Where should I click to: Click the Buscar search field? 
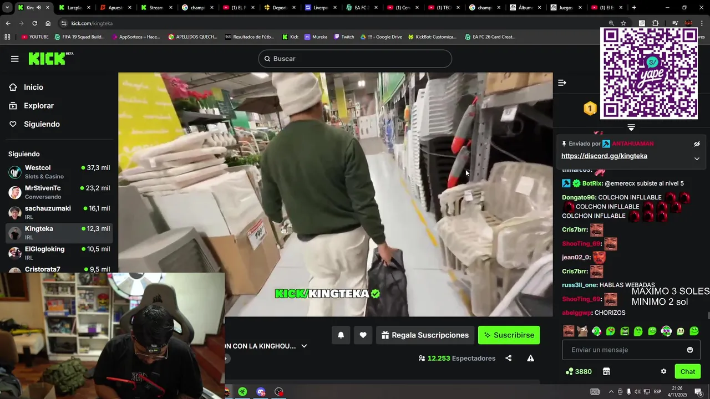pos(355,59)
